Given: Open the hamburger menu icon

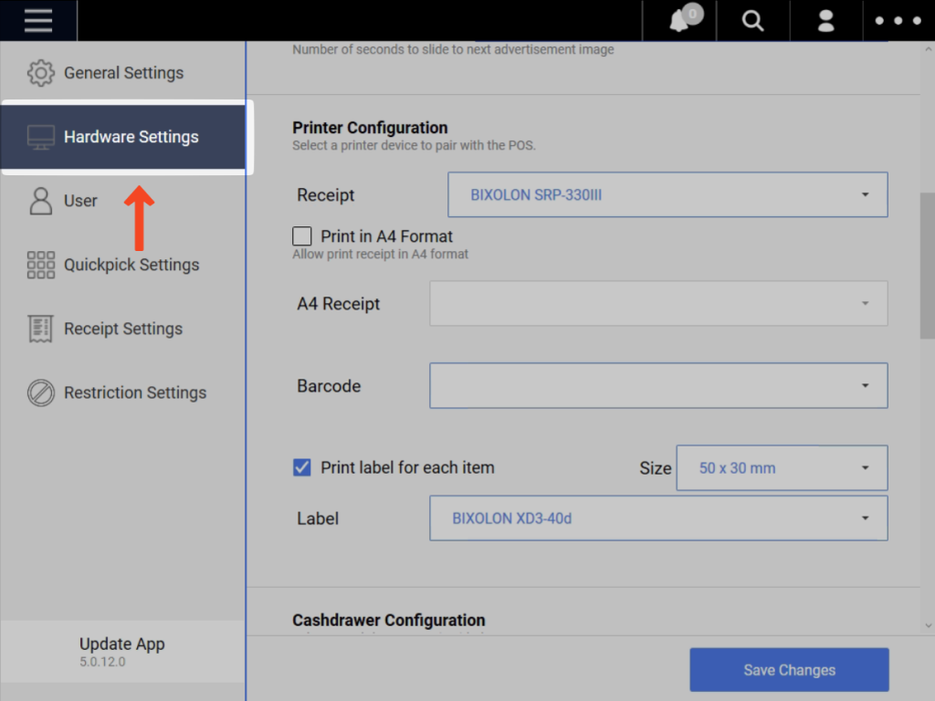Looking at the screenshot, I should [x=38, y=20].
